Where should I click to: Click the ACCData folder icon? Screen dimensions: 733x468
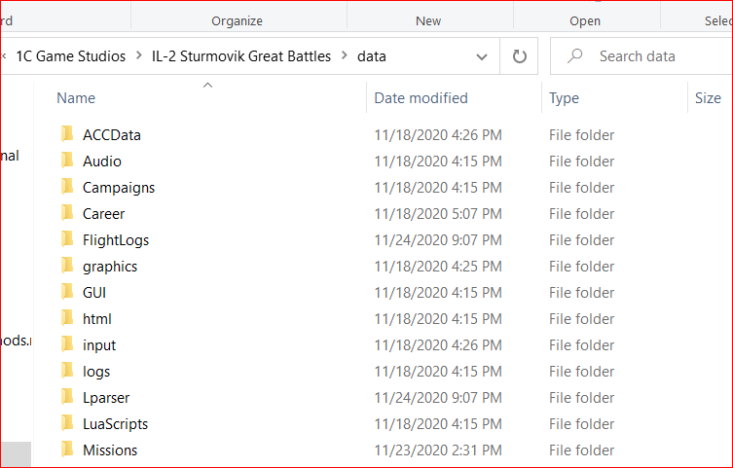(x=67, y=134)
